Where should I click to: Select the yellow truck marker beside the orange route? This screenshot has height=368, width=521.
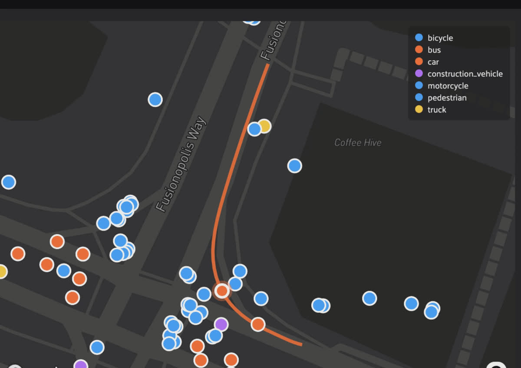266,126
